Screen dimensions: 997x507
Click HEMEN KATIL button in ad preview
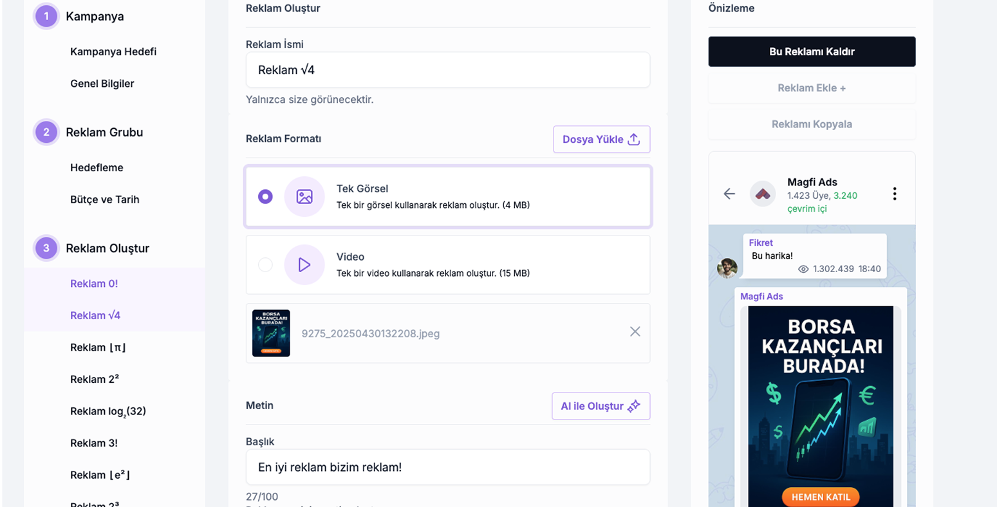[821, 497]
